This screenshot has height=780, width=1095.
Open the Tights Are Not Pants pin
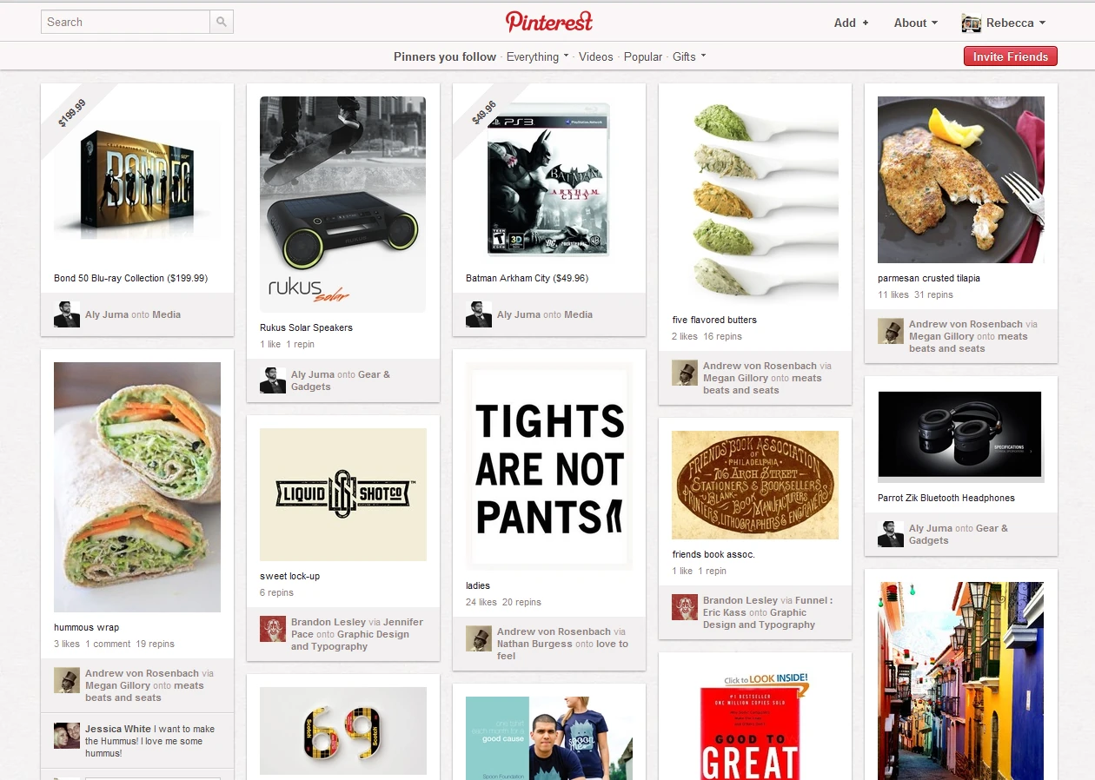tap(549, 466)
